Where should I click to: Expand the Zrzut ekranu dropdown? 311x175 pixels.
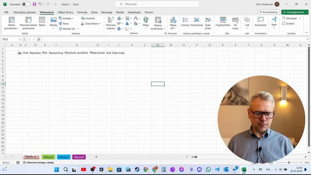100,24
